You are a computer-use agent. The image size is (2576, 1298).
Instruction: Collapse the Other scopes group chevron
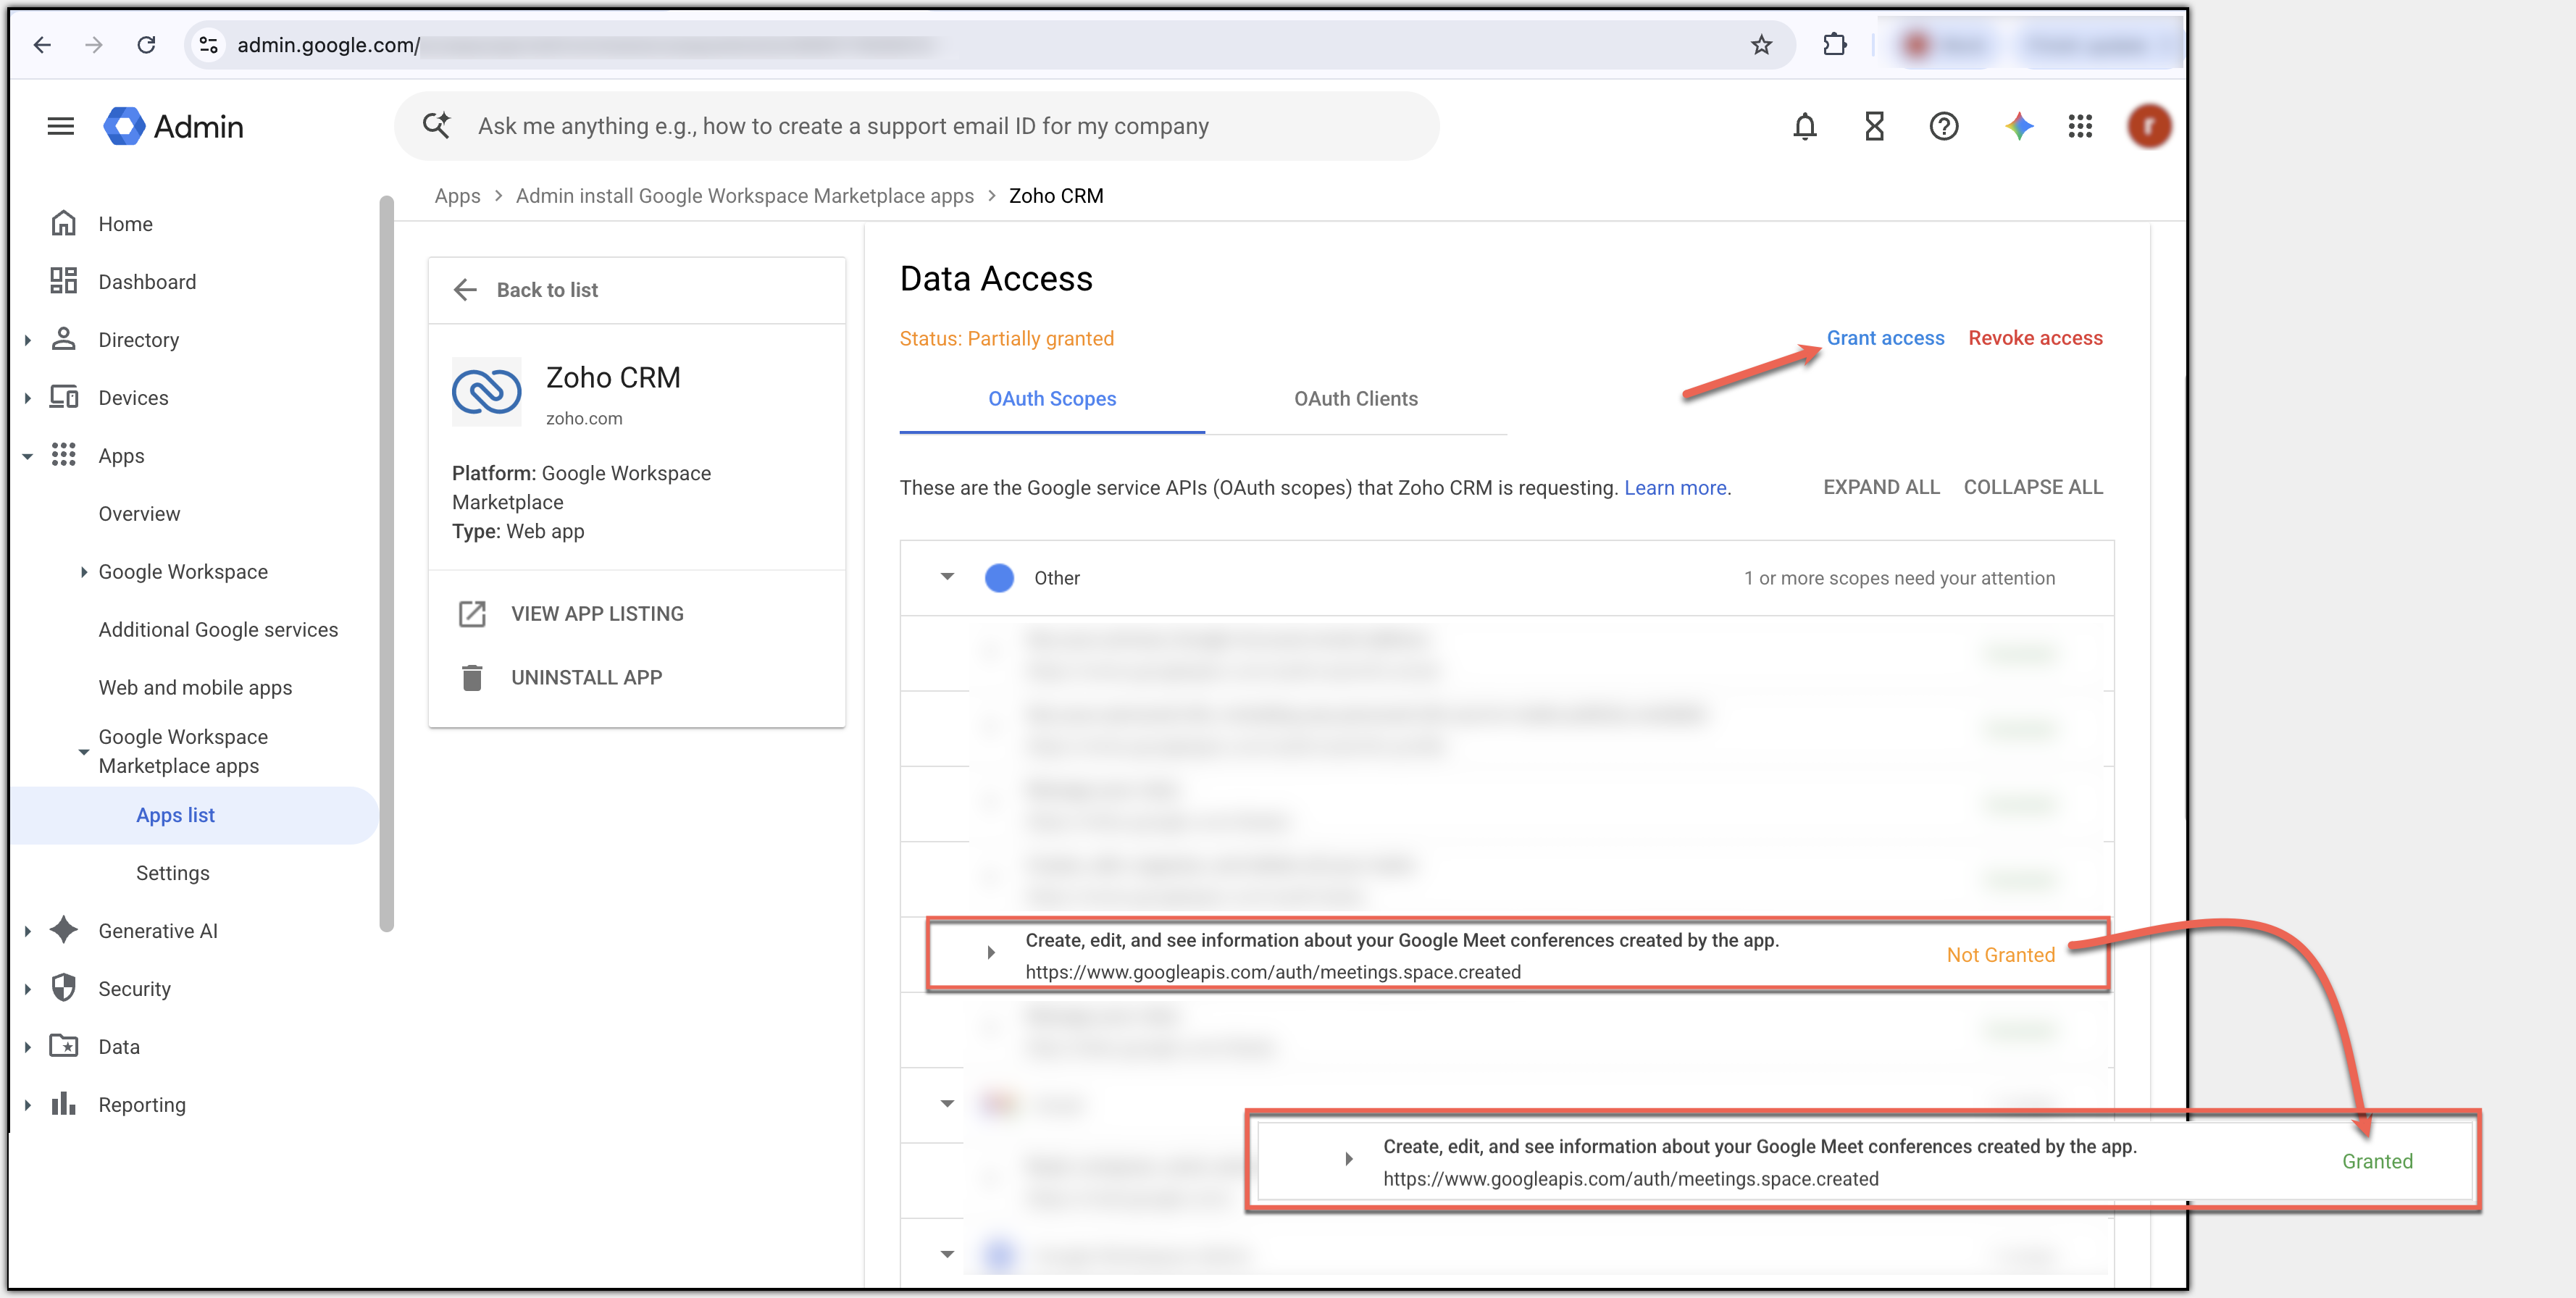pos(947,577)
